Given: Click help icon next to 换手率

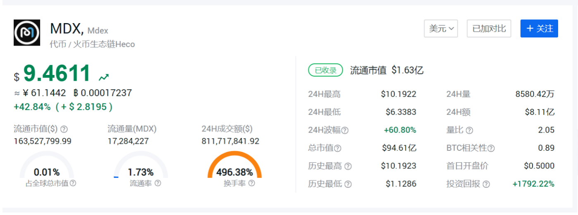Looking at the screenshot, I should click(x=251, y=183).
